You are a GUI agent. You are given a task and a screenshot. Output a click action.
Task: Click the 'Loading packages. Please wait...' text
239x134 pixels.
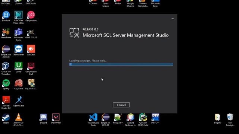pos(88,61)
